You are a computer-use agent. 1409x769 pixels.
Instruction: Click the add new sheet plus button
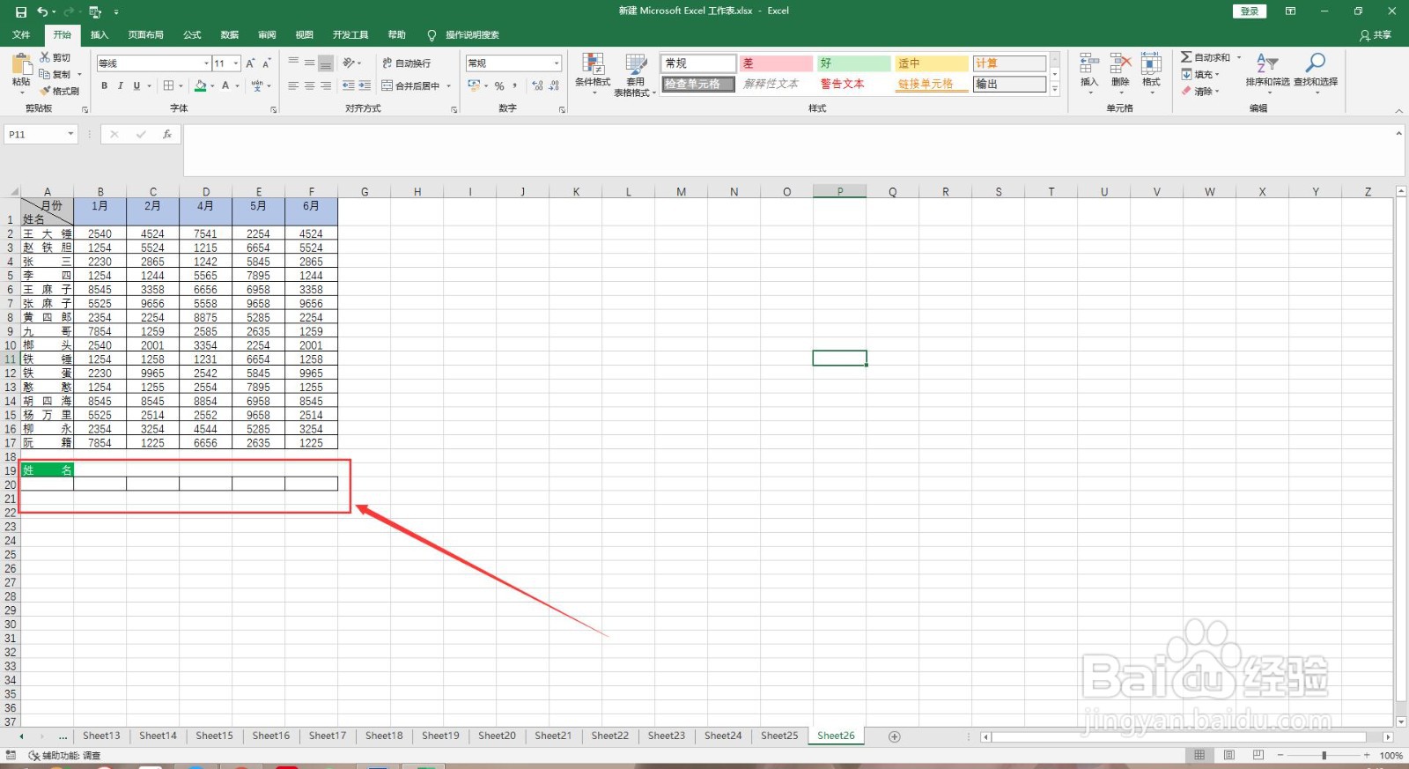(894, 736)
